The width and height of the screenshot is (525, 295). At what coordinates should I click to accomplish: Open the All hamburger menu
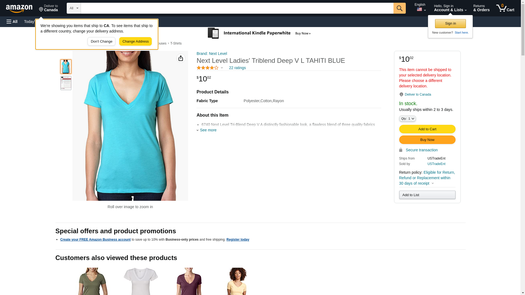pos(12,22)
